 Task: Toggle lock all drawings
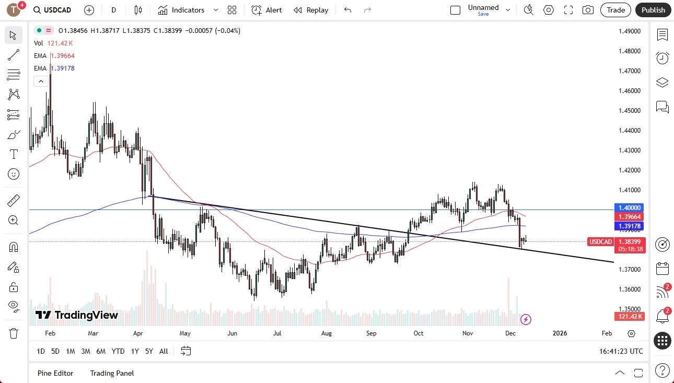pyautogui.click(x=13, y=287)
